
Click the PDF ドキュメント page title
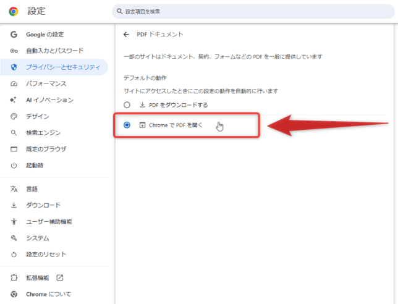pos(160,35)
